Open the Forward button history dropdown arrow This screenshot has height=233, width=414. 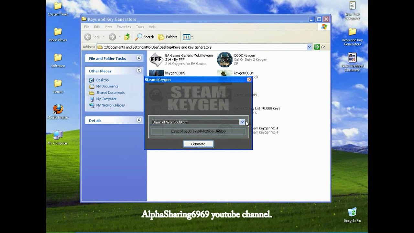tap(119, 37)
